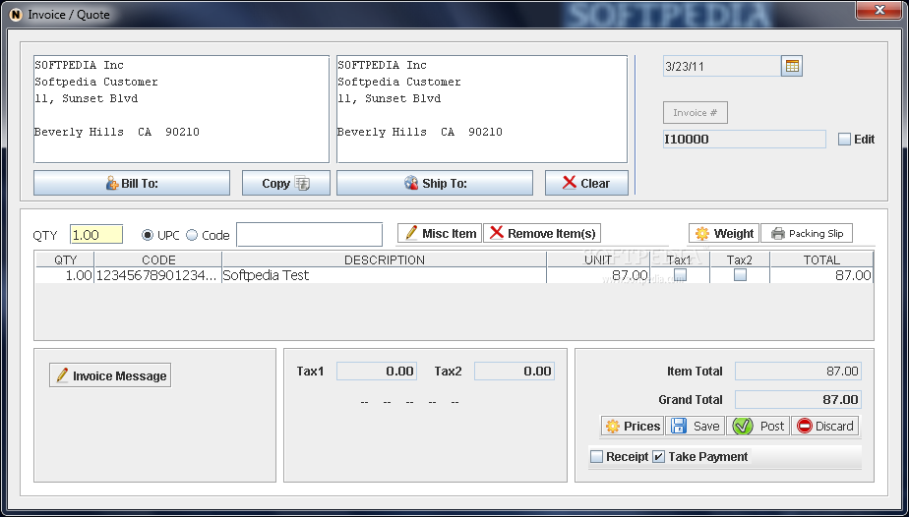
Task: Focus the QTY input field
Action: click(x=96, y=235)
